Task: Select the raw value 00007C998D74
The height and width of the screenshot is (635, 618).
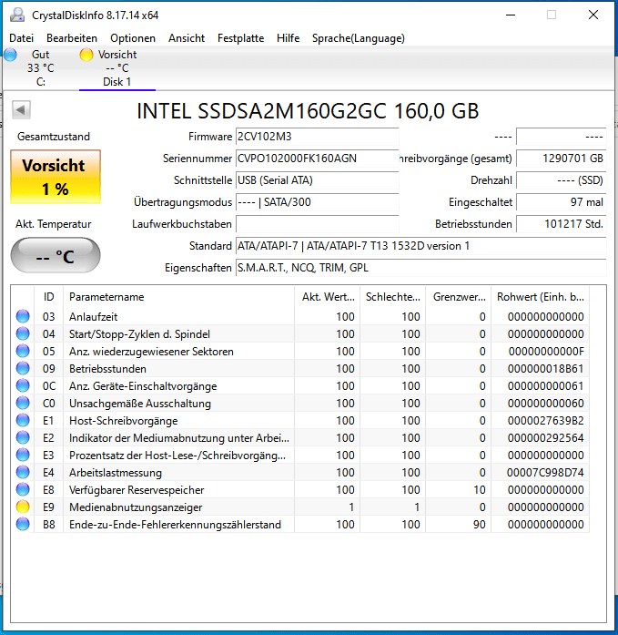Action: tap(545, 473)
